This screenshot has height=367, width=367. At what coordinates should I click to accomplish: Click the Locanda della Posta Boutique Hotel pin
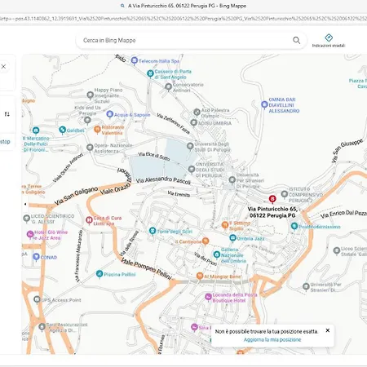point(208,297)
